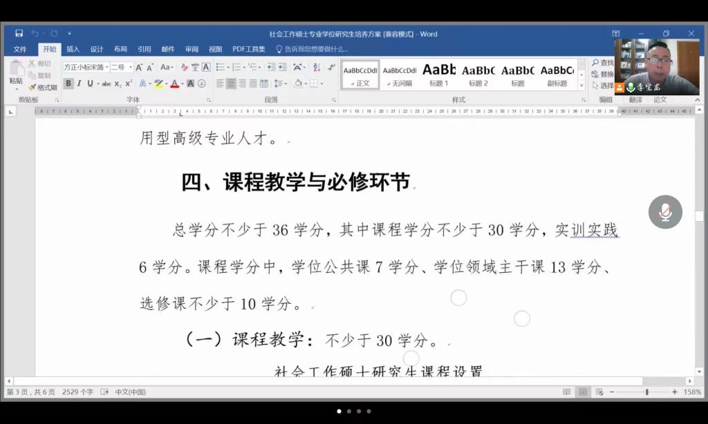Click the superscript X² icon
Image resolution: width=708 pixels, height=424 pixels.
point(129,84)
